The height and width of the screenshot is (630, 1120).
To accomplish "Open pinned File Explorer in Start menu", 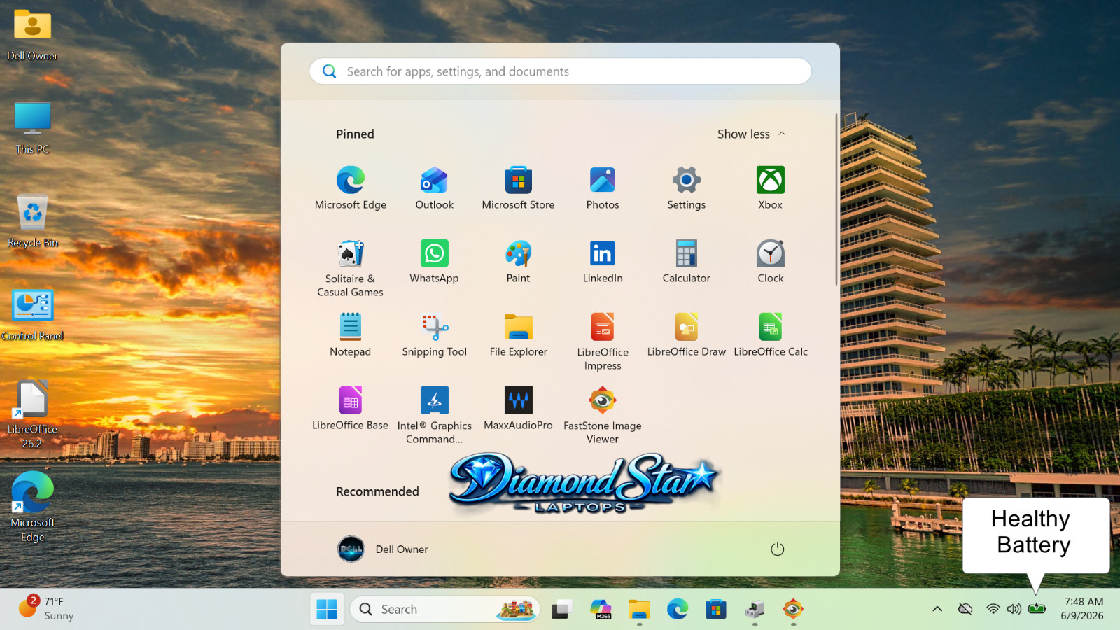I will point(518,335).
